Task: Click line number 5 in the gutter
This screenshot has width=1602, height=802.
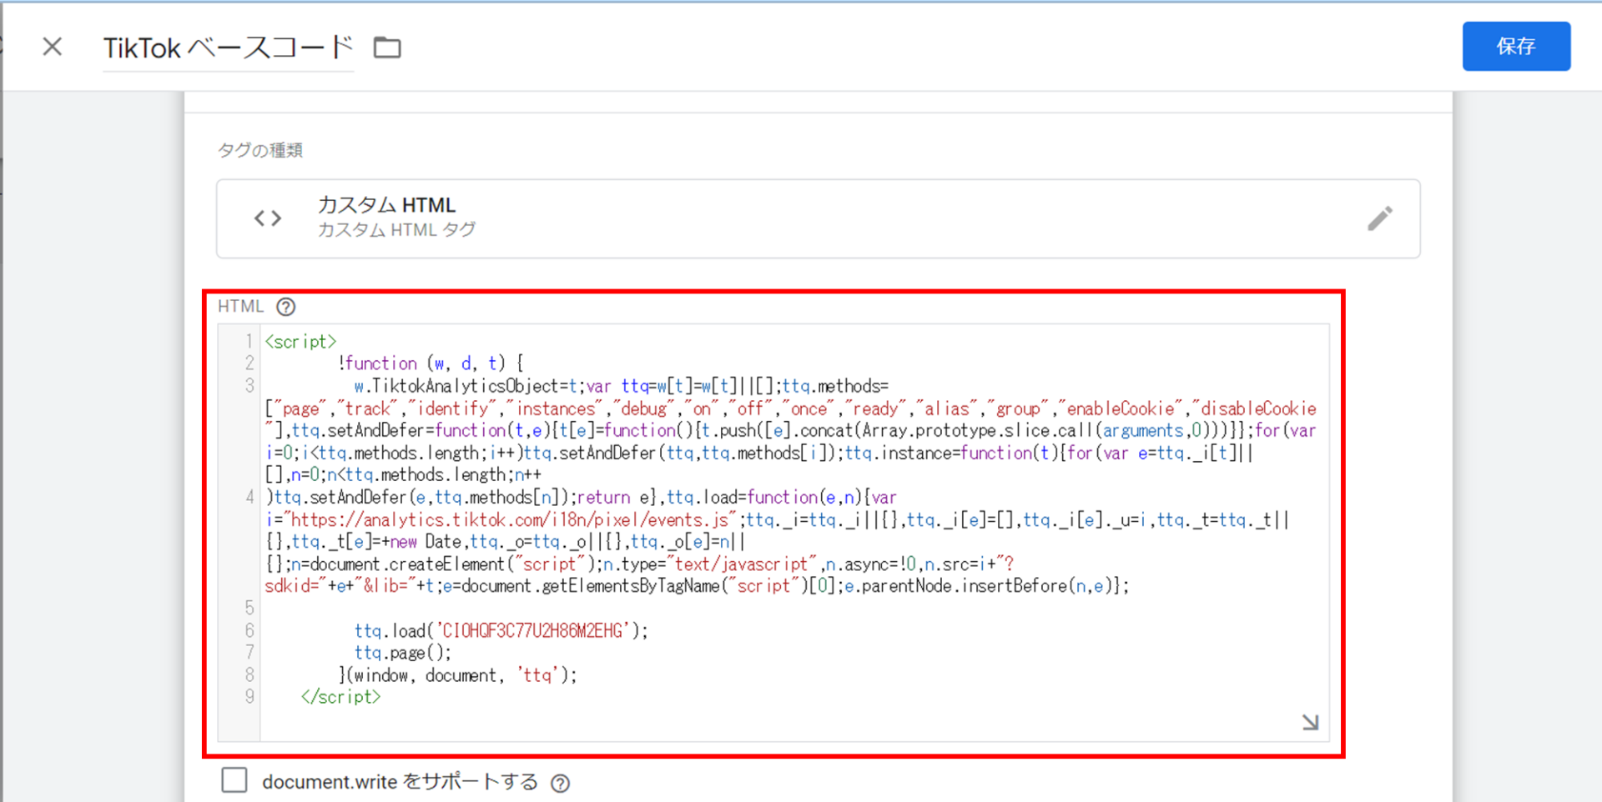Action: [249, 608]
